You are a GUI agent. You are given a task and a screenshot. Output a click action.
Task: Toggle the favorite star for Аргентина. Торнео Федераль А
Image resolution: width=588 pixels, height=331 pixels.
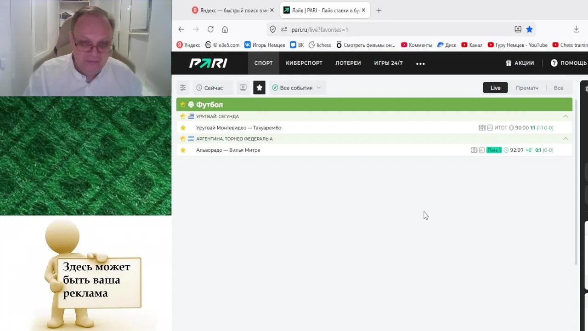click(183, 139)
